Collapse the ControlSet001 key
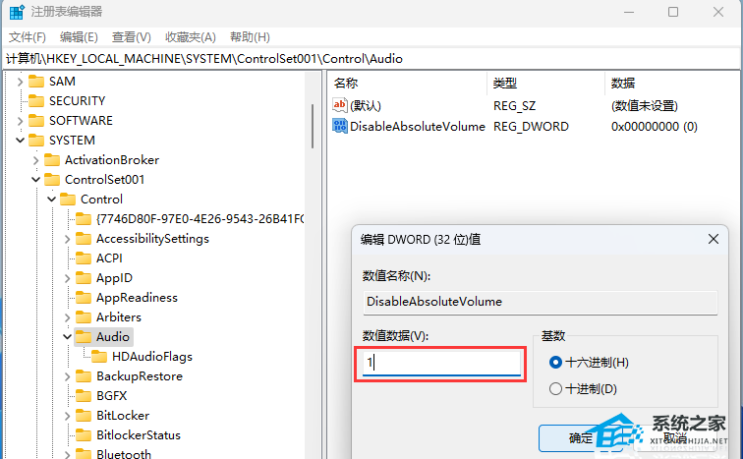 [x=36, y=180]
